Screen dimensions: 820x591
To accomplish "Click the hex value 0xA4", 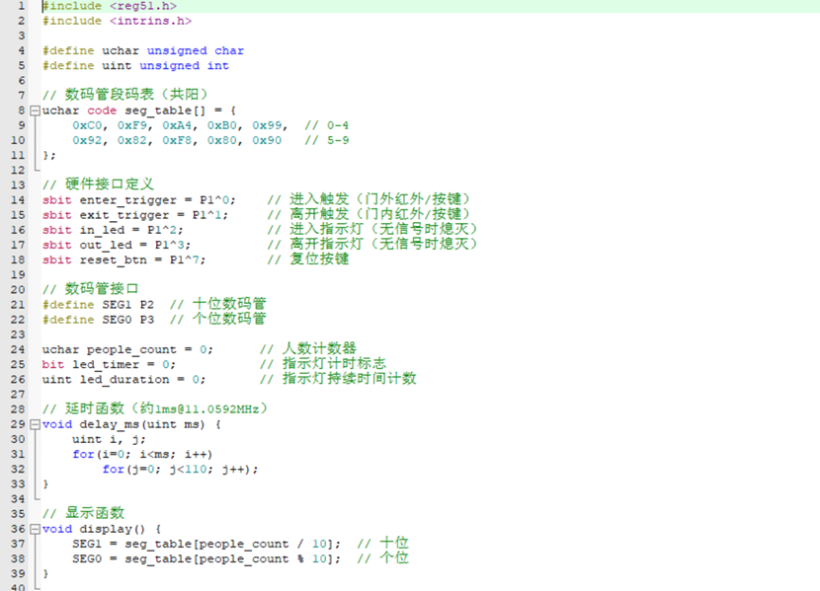I will coord(177,125).
